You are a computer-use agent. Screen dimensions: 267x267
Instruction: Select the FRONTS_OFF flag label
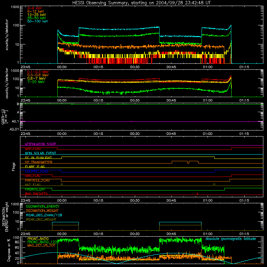[x=35, y=189]
